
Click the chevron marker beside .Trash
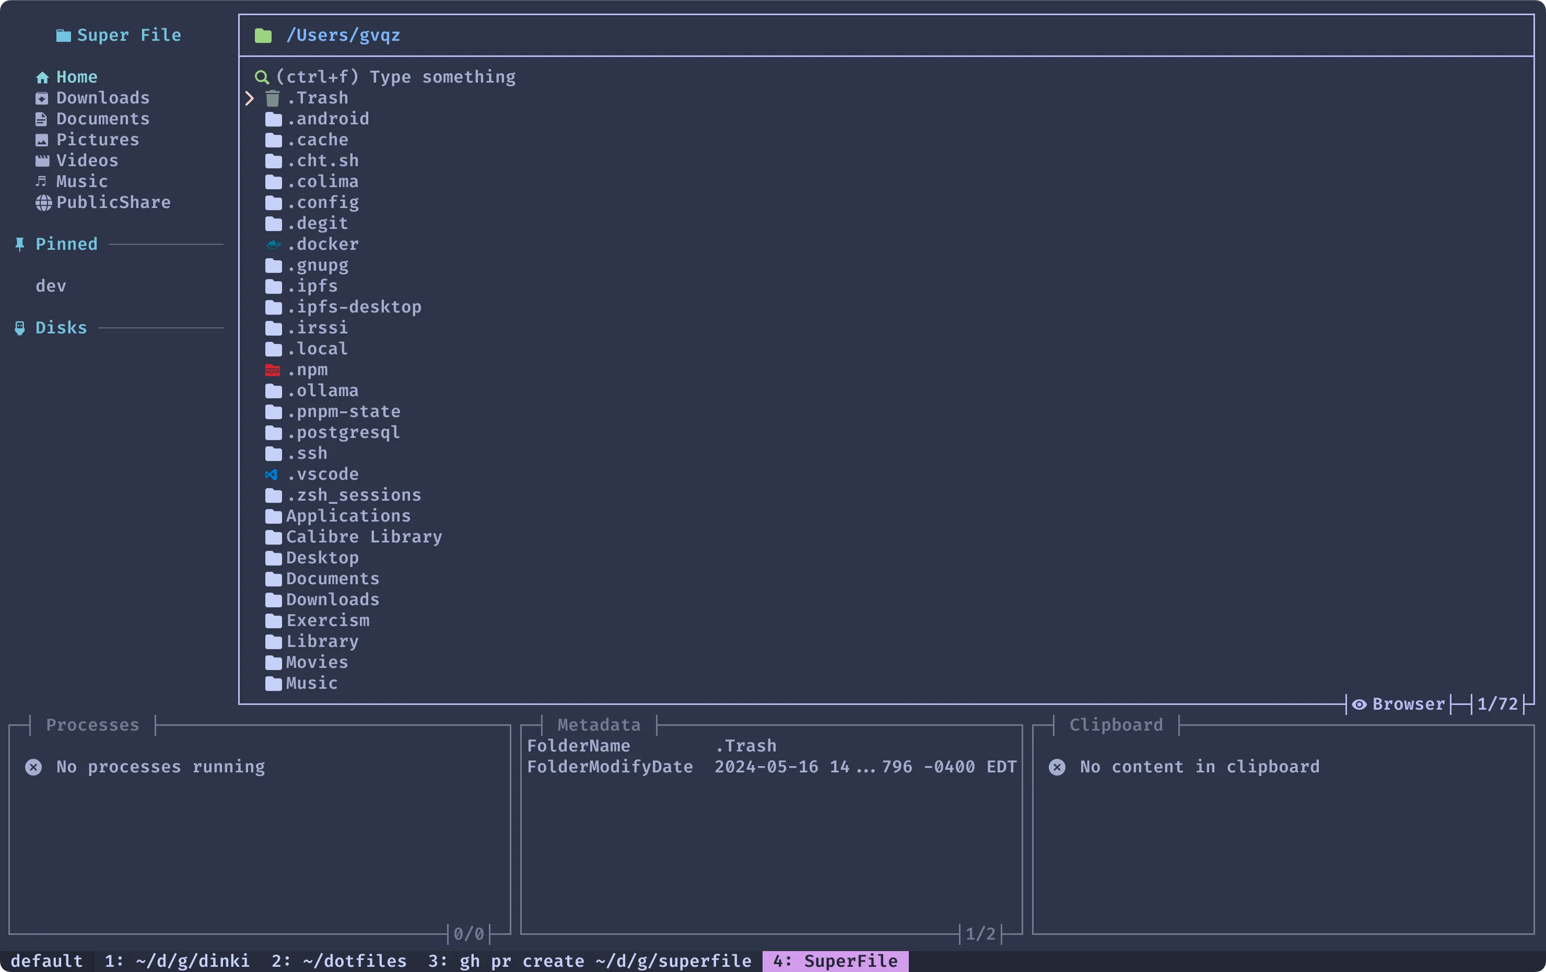(x=249, y=98)
